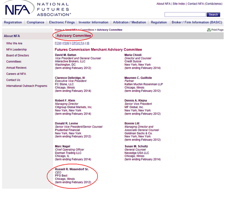Click Credit Suisse company text
The width and height of the screenshot is (226, 199).
click(133, 62)
